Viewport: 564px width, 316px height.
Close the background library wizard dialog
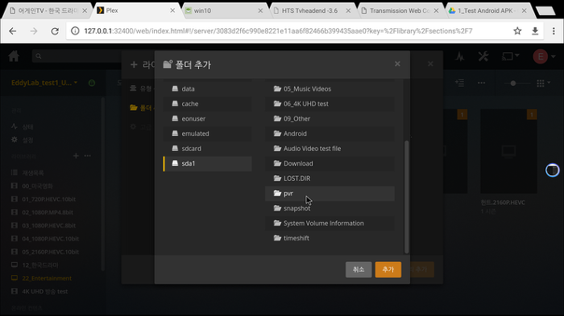pos(430,64)
